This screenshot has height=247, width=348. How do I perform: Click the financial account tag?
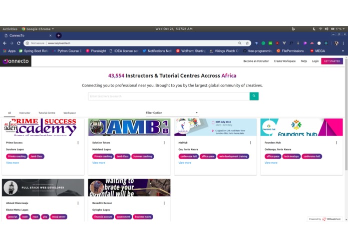point(103,217)
